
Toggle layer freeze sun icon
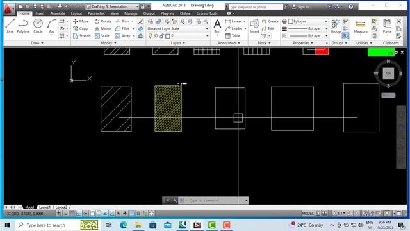(156, 36)
